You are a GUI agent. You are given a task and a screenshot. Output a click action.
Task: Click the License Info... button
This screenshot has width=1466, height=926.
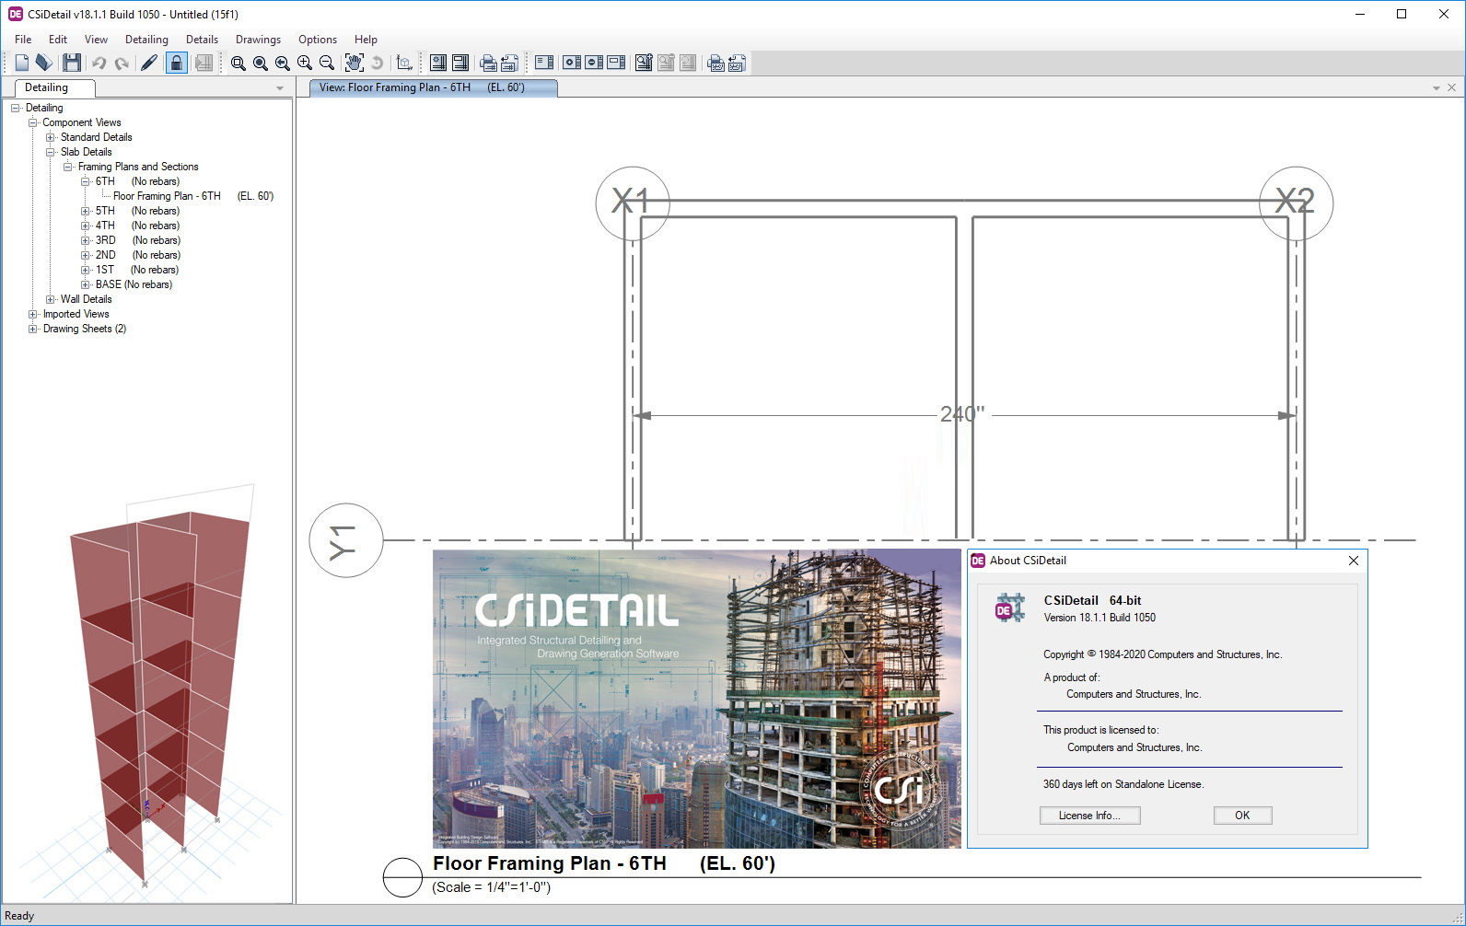click(x=1089, y=816)
